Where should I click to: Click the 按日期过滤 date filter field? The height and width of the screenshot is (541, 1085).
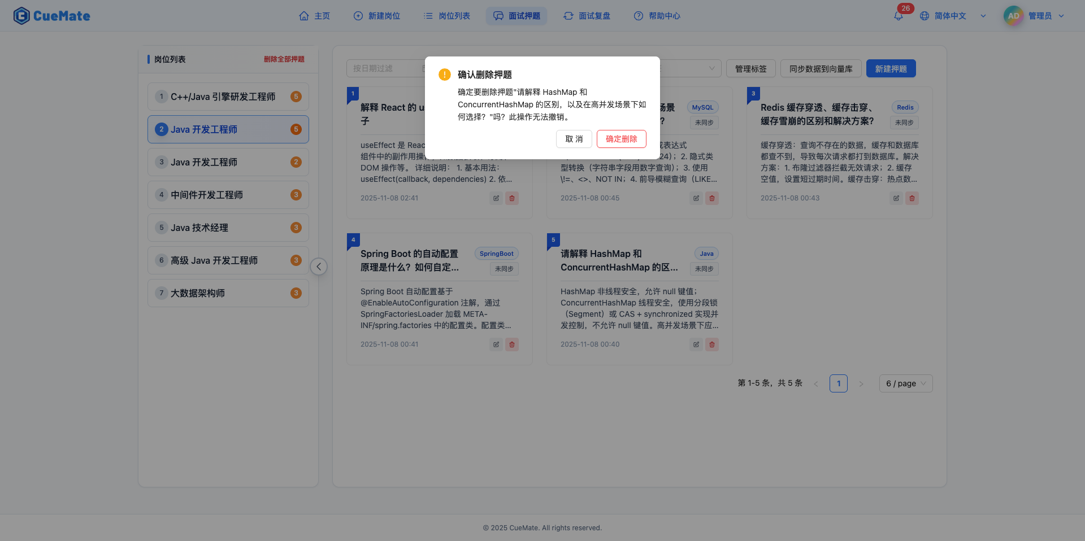point(384,68)
